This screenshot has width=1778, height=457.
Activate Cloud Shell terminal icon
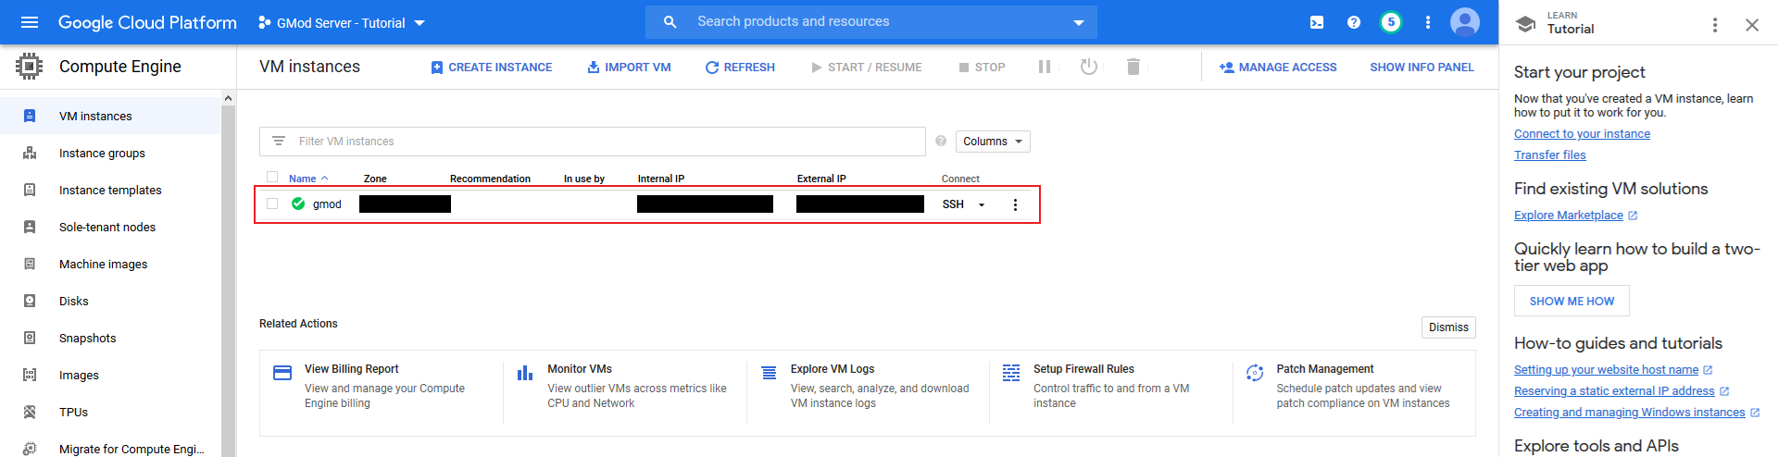click(x=1317, y=22)
